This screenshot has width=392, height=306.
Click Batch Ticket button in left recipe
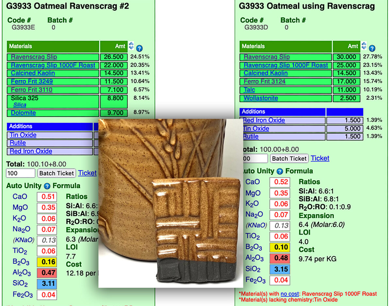pyautogui.click(x=57, y=173)
